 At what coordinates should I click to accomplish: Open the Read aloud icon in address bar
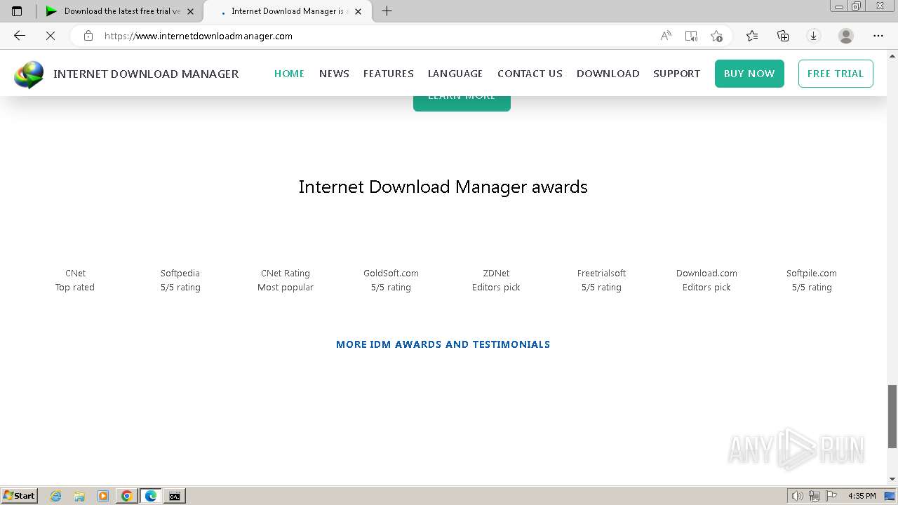coord(666,36)
